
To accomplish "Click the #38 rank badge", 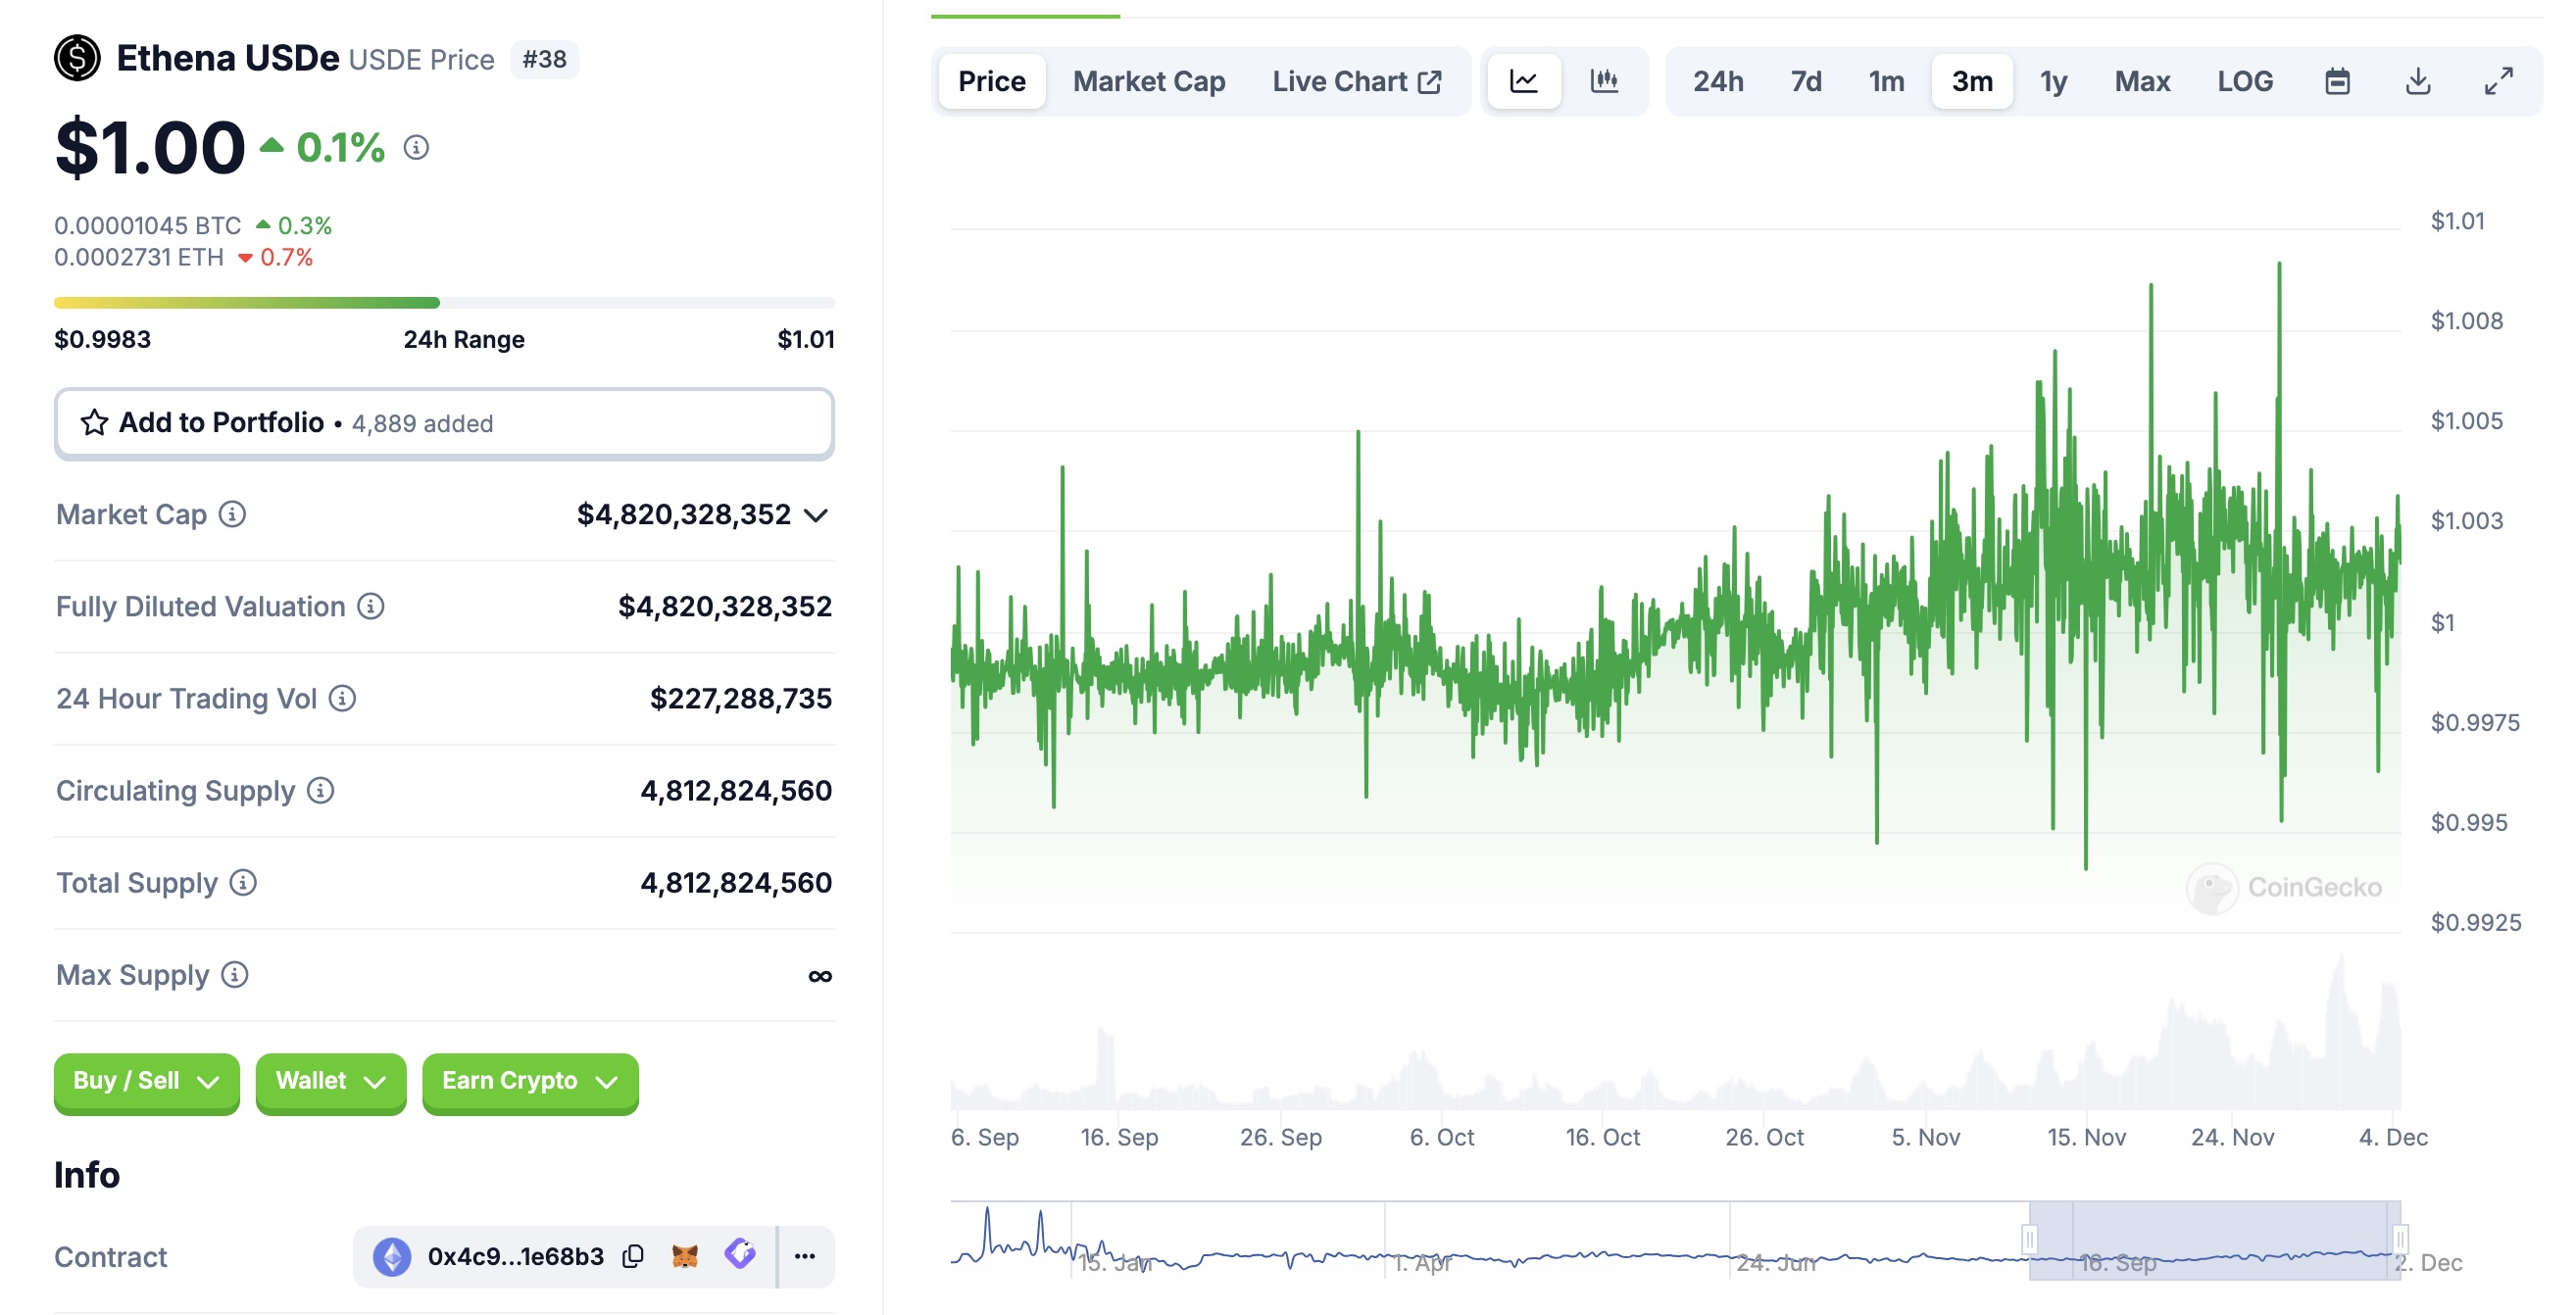I will [544, 59].
